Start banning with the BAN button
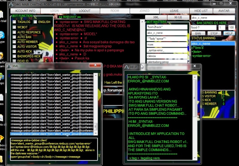This screenshot has width=239, height=166. (198, 33)
